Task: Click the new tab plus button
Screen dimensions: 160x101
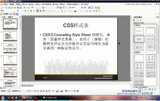Action: (x=17, y=14)
